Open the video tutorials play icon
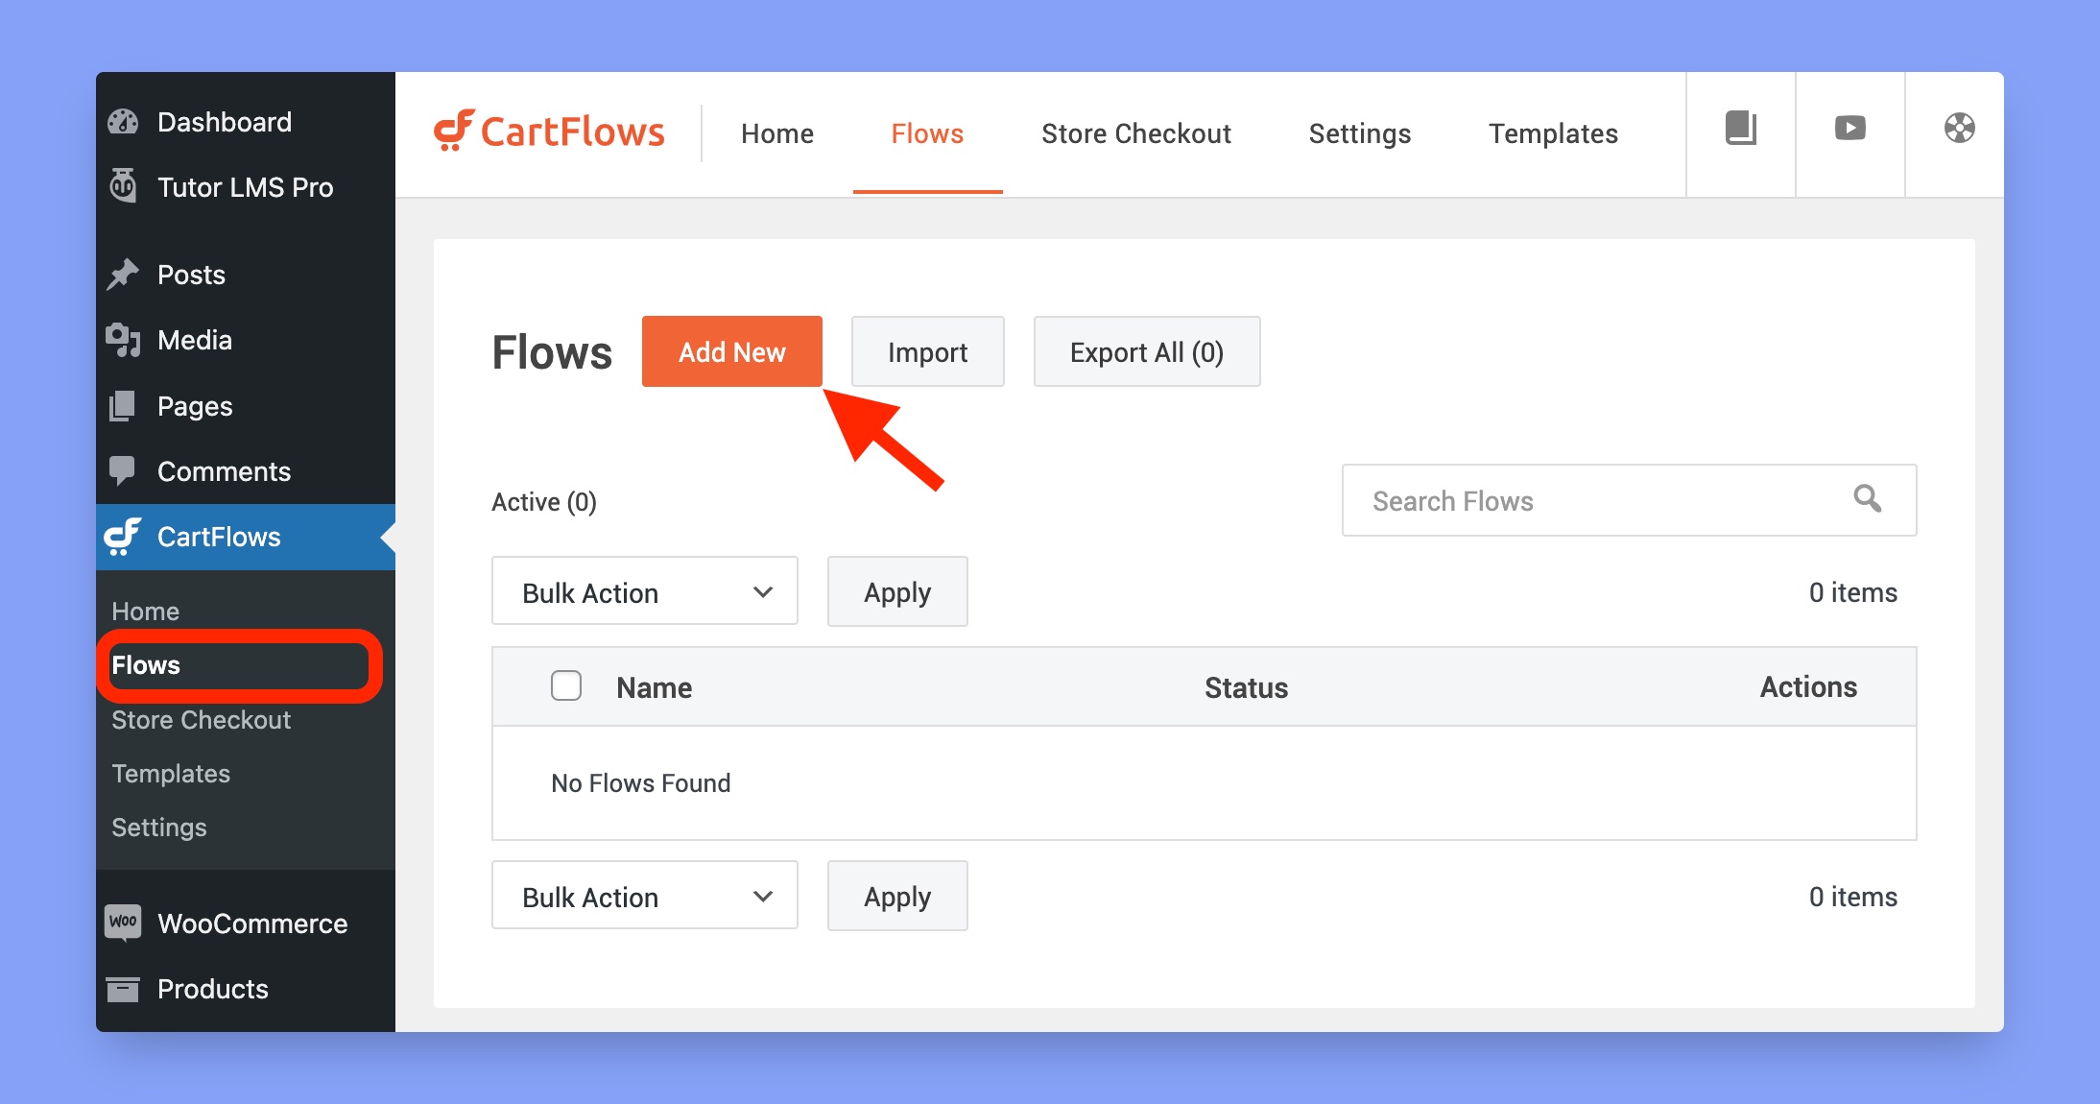 [x=1849, y=129]
